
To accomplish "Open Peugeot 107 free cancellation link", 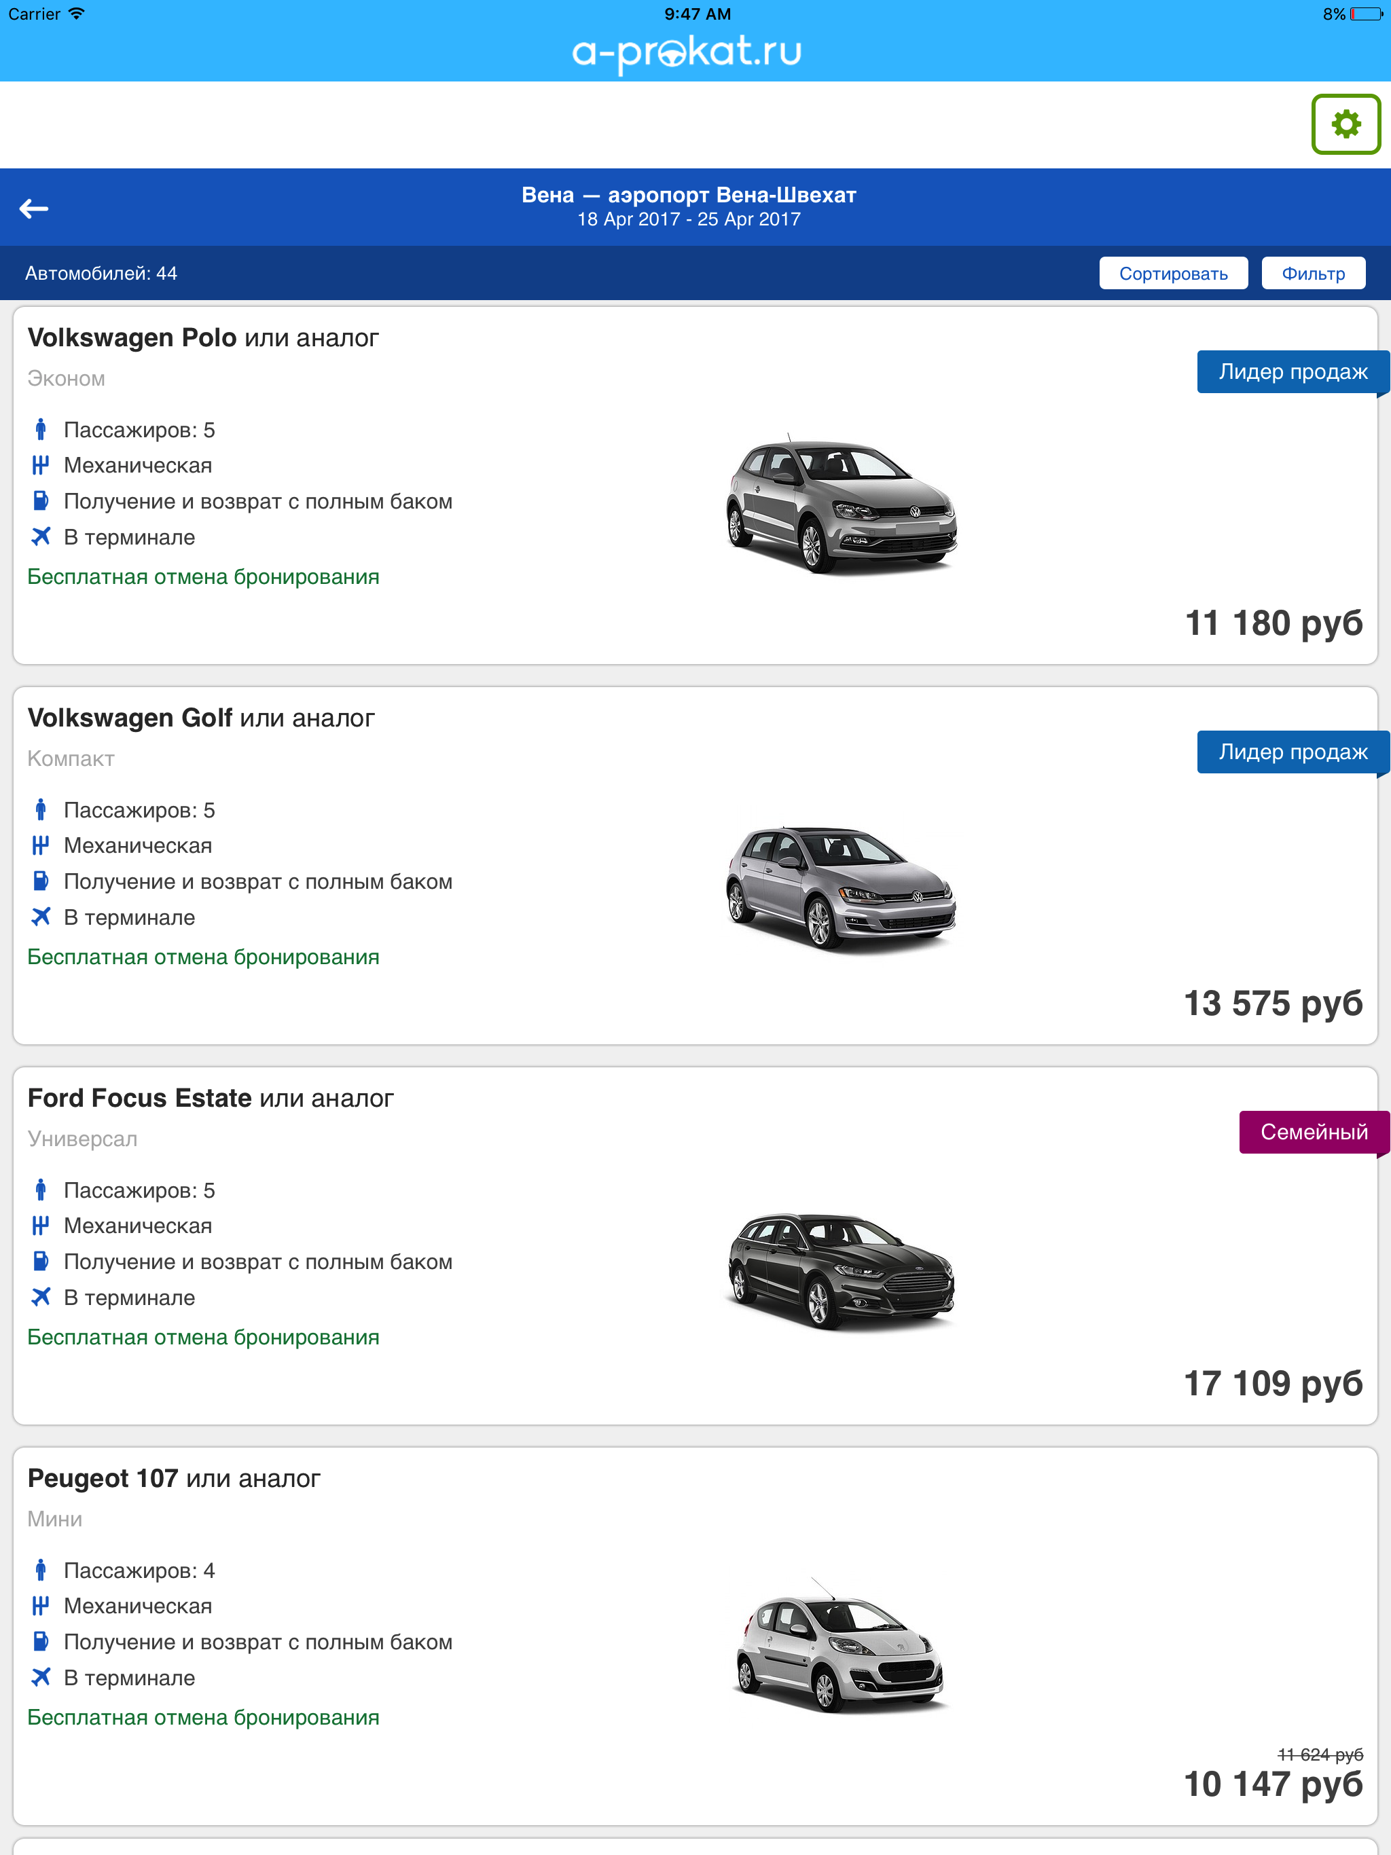I will (203, 1717).
